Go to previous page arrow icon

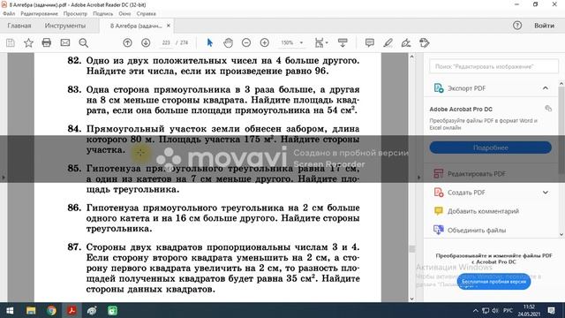(127, 43)
